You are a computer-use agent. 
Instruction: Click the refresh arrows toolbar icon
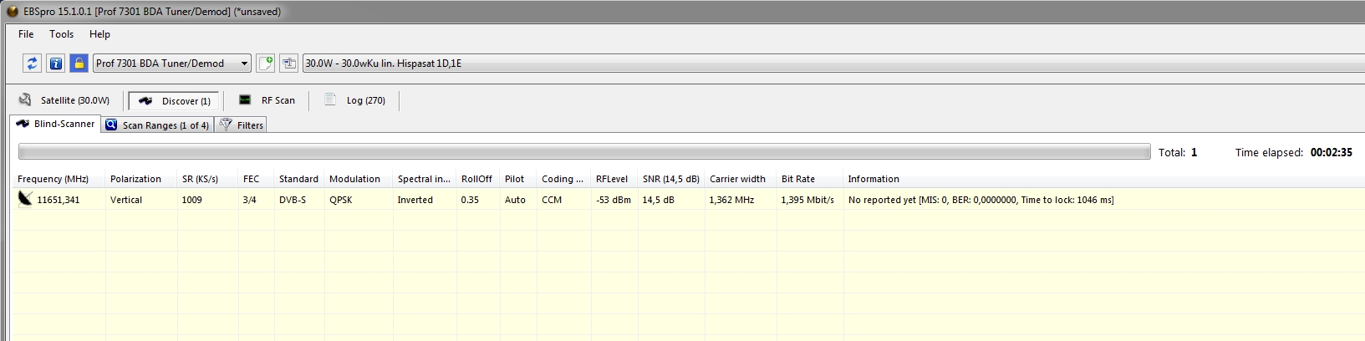[32, 64]
